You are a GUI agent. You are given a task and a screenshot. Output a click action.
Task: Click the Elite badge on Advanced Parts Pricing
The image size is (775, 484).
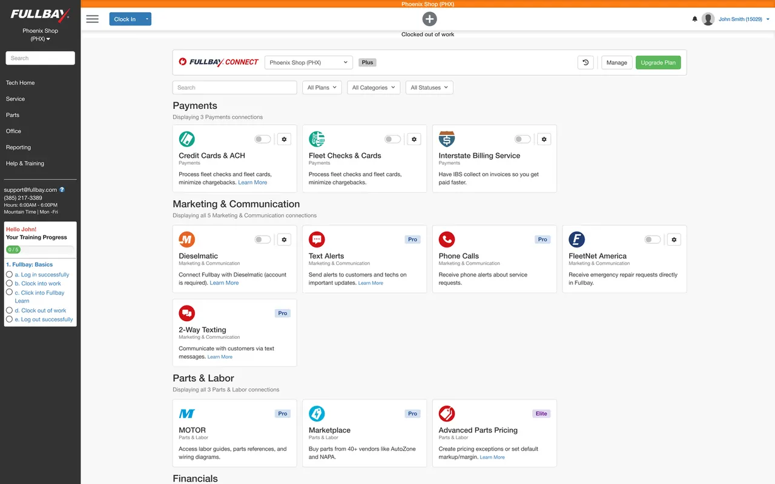[541, 414]
